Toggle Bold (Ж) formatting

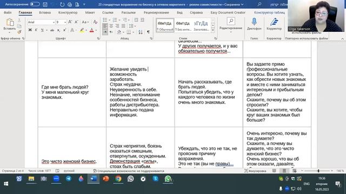click(30, 30)
